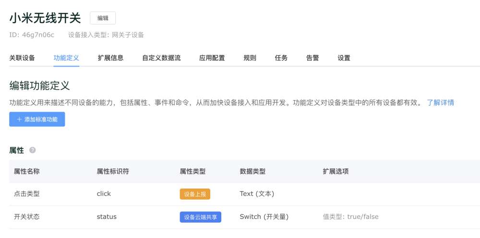Open the 规则 tab
The image size is (480, 238).
(250, 58)
